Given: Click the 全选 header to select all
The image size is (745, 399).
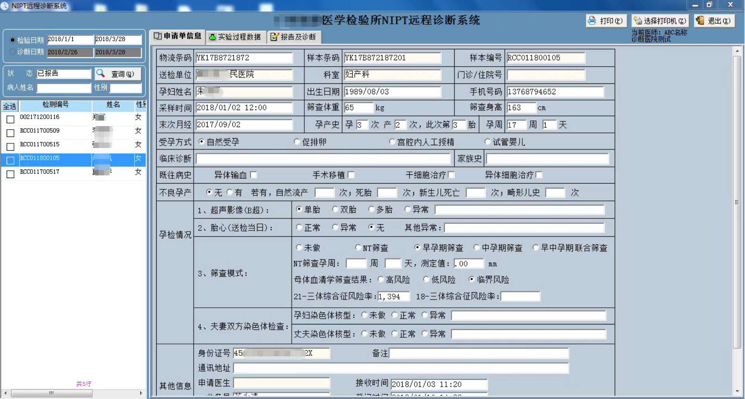Looking at the screenshot, I should 10,106.
